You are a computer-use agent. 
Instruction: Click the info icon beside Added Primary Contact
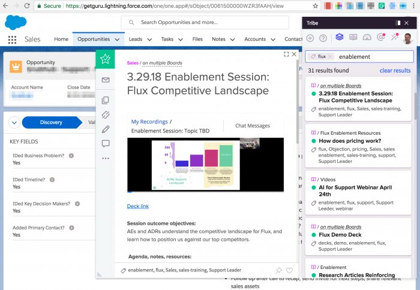(71, 228)
